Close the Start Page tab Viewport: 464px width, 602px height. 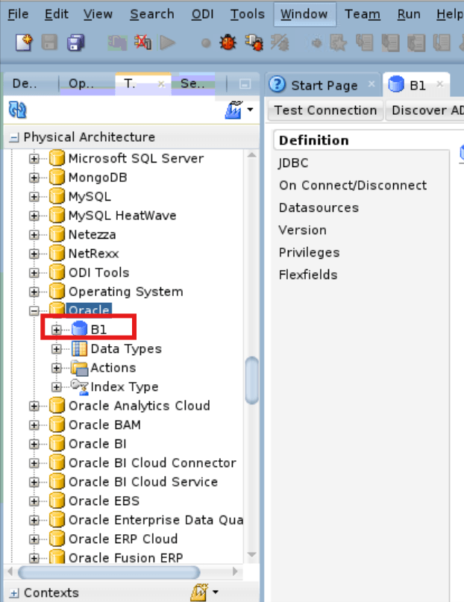pyautogui.click(x=371, y=84)
